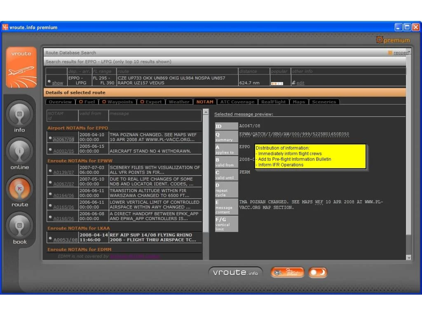Image resolution: width=422 pixels, height=316 pixels.
Task: Click the popularity stars rating
Action: (277, 84)
